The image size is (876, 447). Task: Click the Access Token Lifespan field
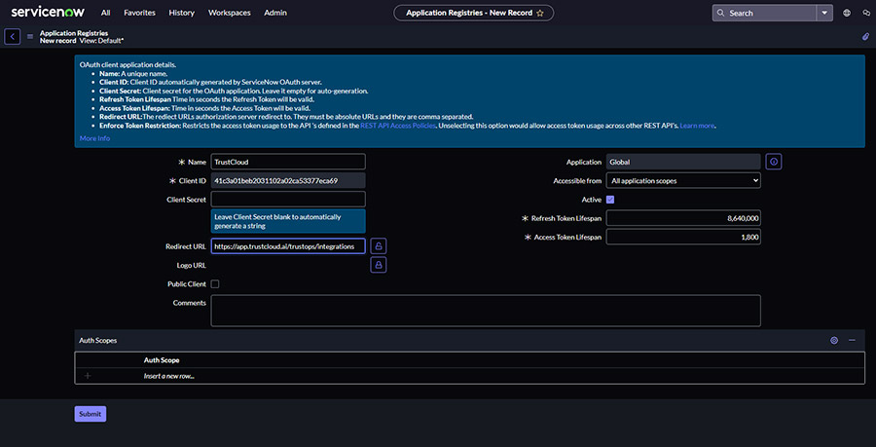pos(683,237)
